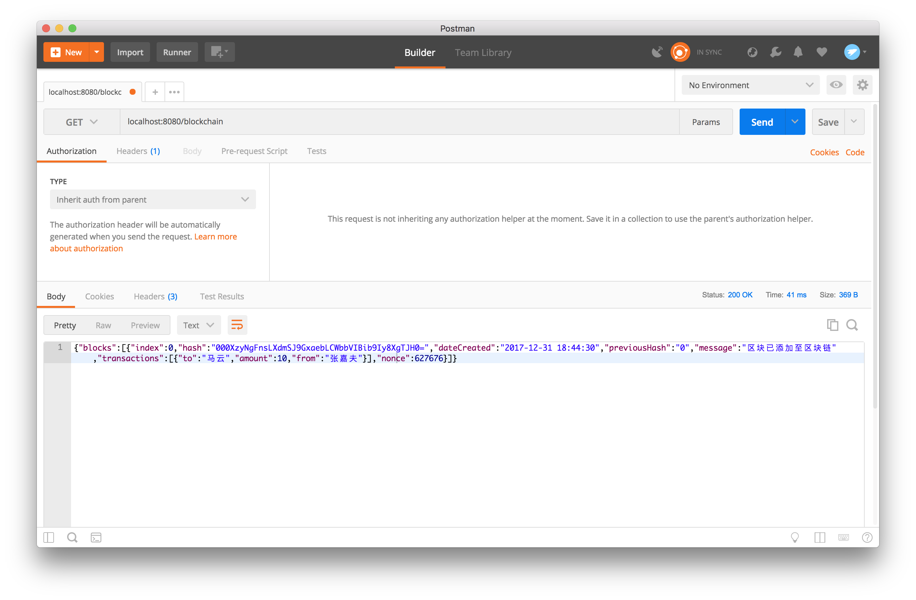This screenshot has height=600, width=916.
Task: Click the heart icon
Action: pyautogui.click(x=822, y=52)
